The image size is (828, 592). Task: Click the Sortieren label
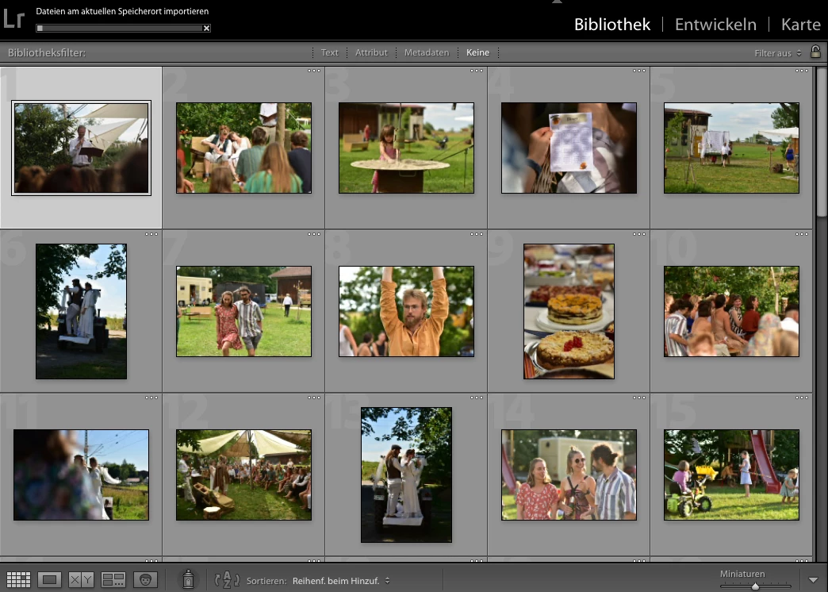(x=266, y=580)
